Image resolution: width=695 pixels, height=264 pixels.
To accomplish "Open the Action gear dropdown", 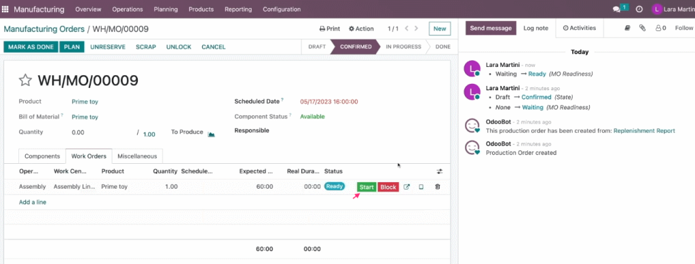I will point(361,28).
